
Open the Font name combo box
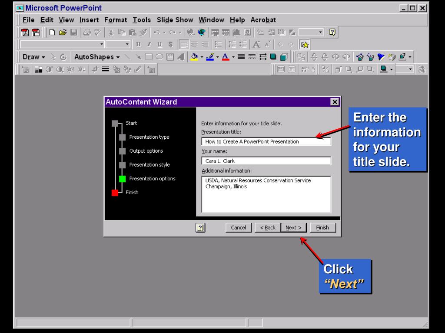[62, 45]
